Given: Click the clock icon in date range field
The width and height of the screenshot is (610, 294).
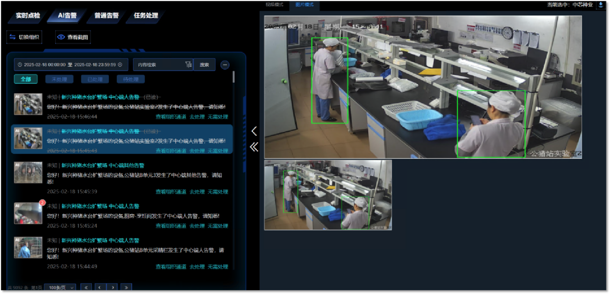Looking at the screenshot, I should [20, 65].
